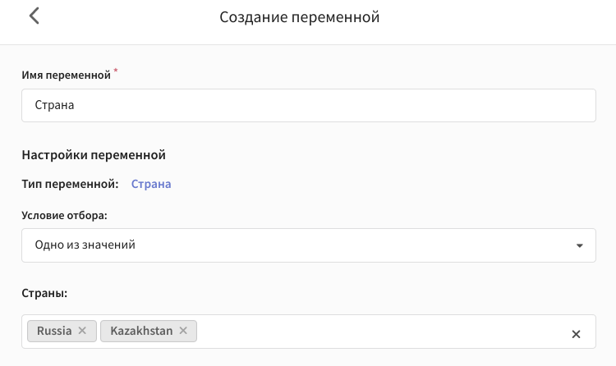This screenshot has height=366, width=616.
Task: Click the Условие отбора label
Action: click(64, 215)
